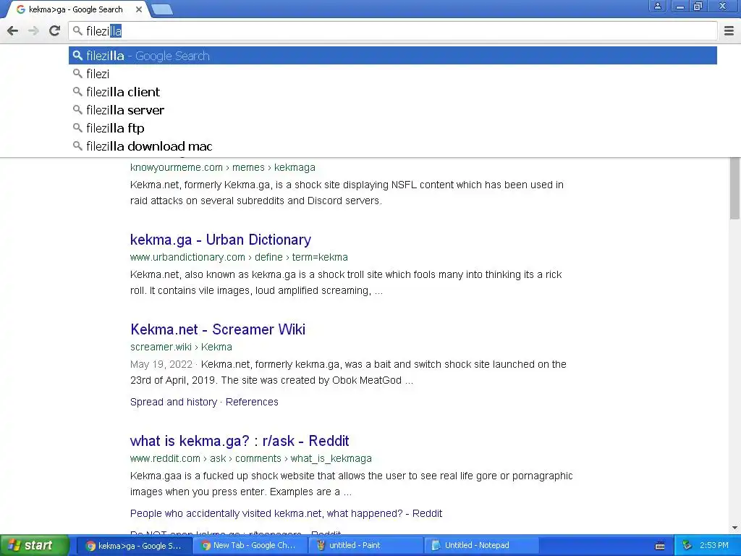Open the Windows start menu

point(33,546)
